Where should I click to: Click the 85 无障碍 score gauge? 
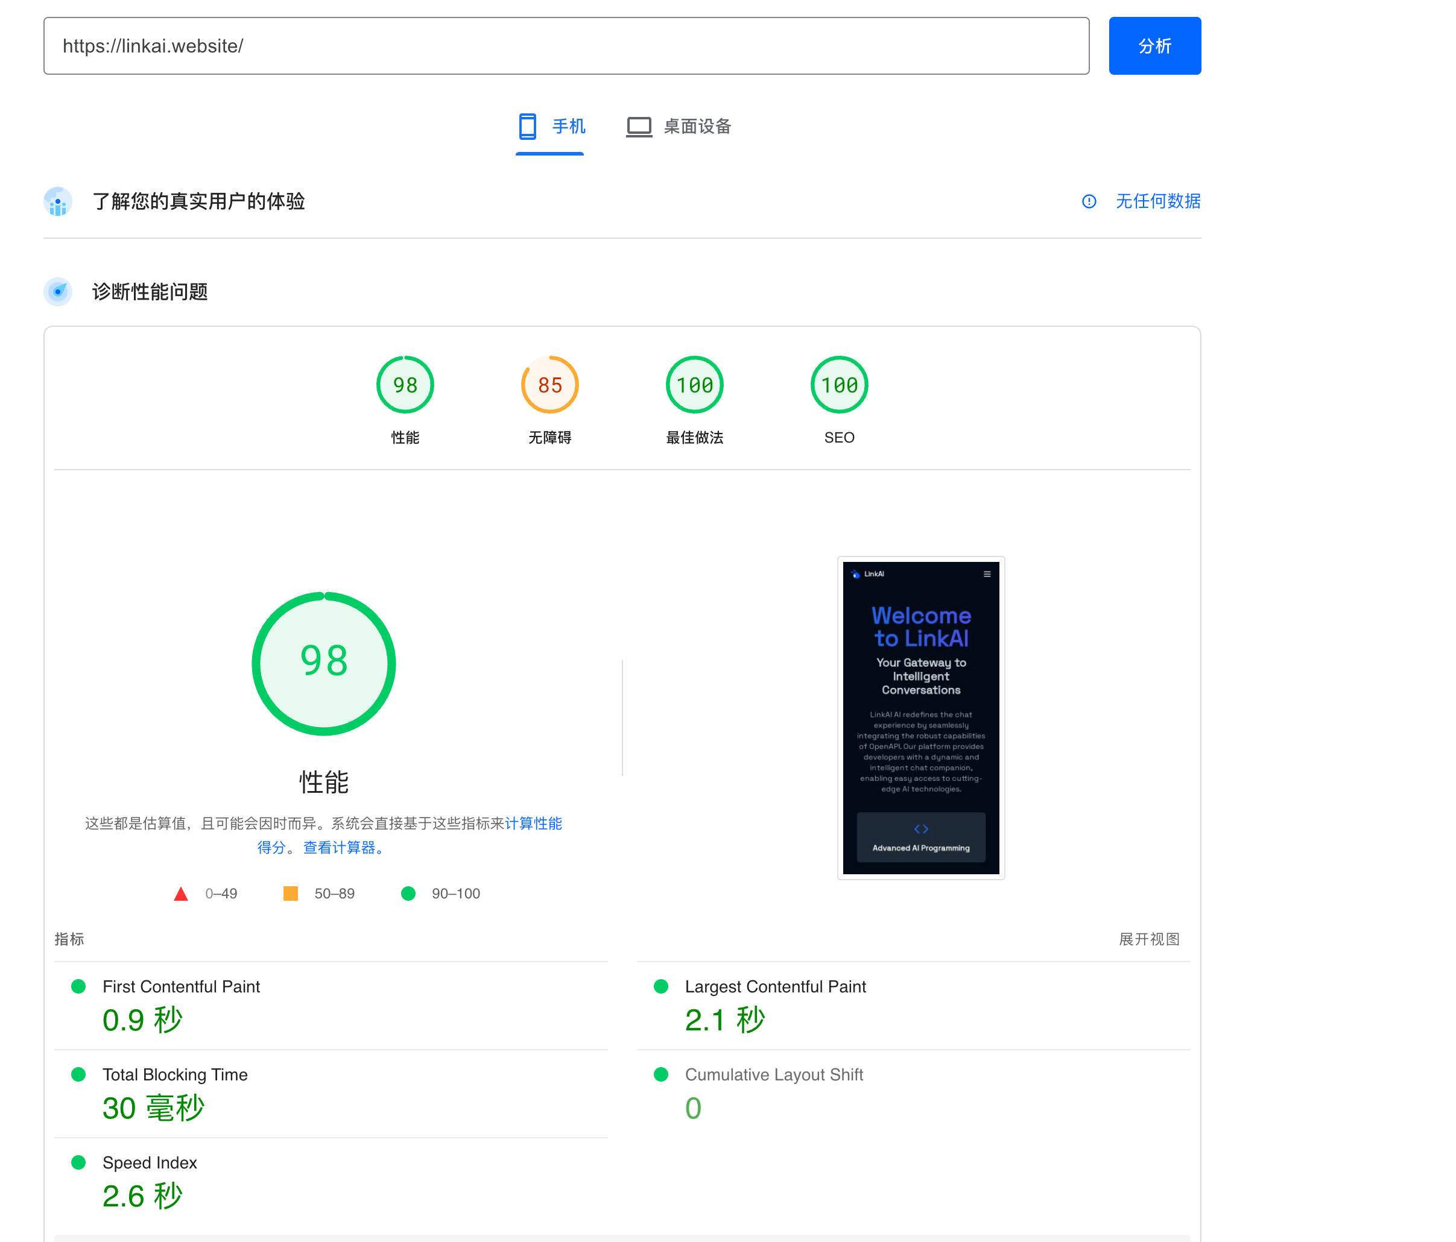[x=549, y=385]
